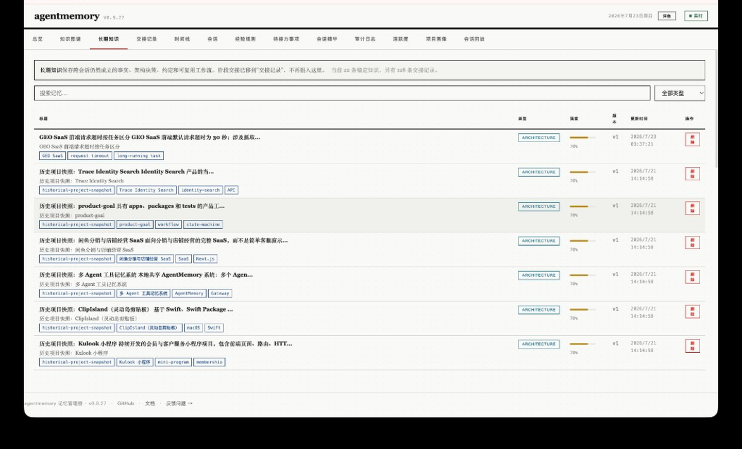The height and width of the screenshot is (449, 742).
Task: Click the strength bar of the GEO SaaS row
Action: pyautogui.click(x=582, y=137)
